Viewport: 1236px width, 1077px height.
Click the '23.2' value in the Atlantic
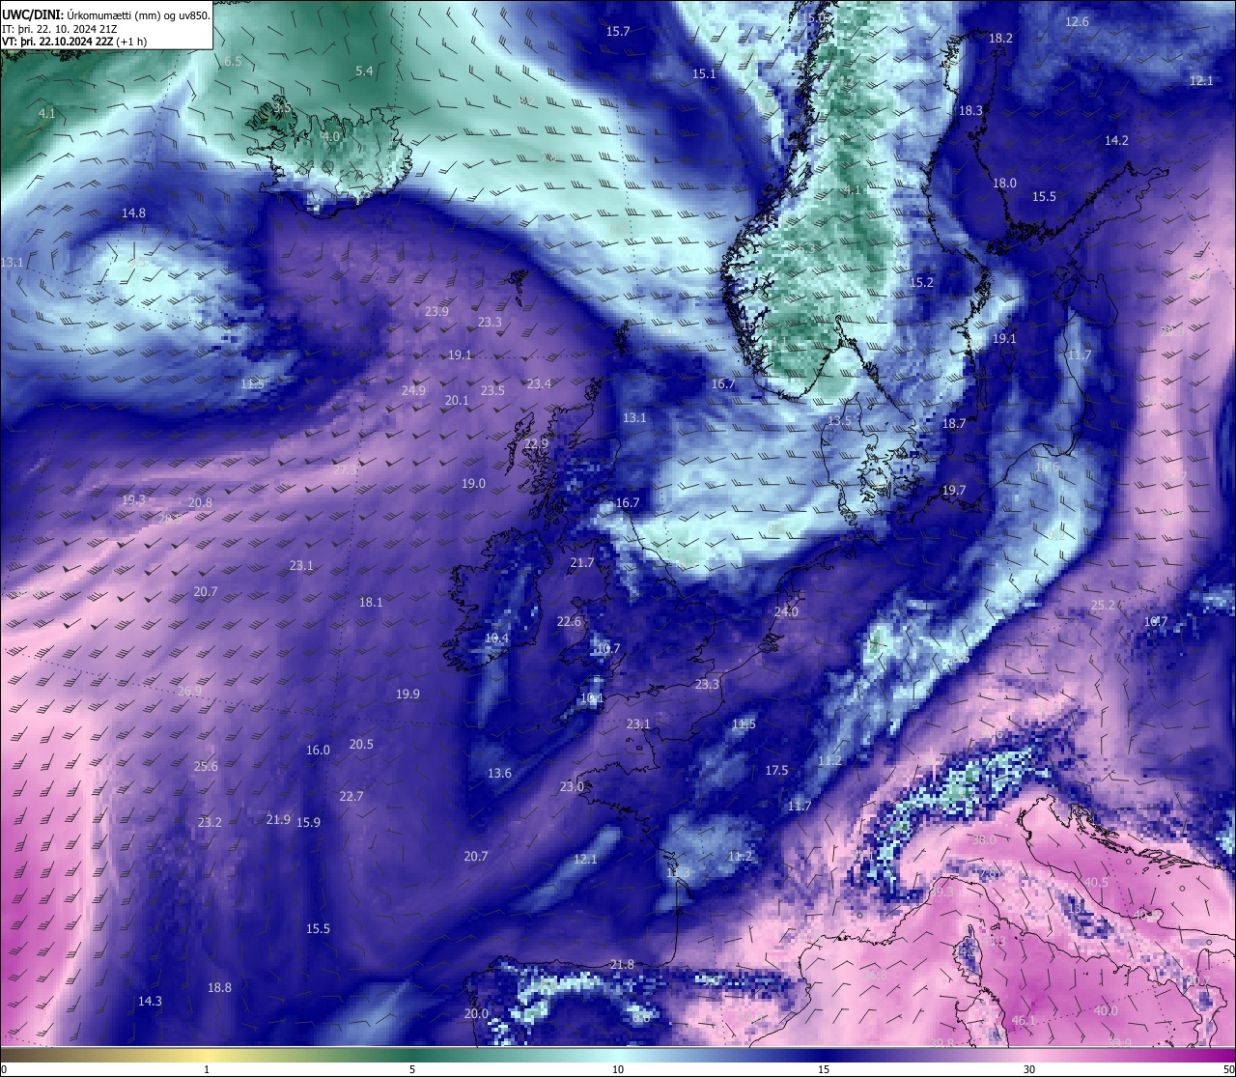click(x=210, y=822)
